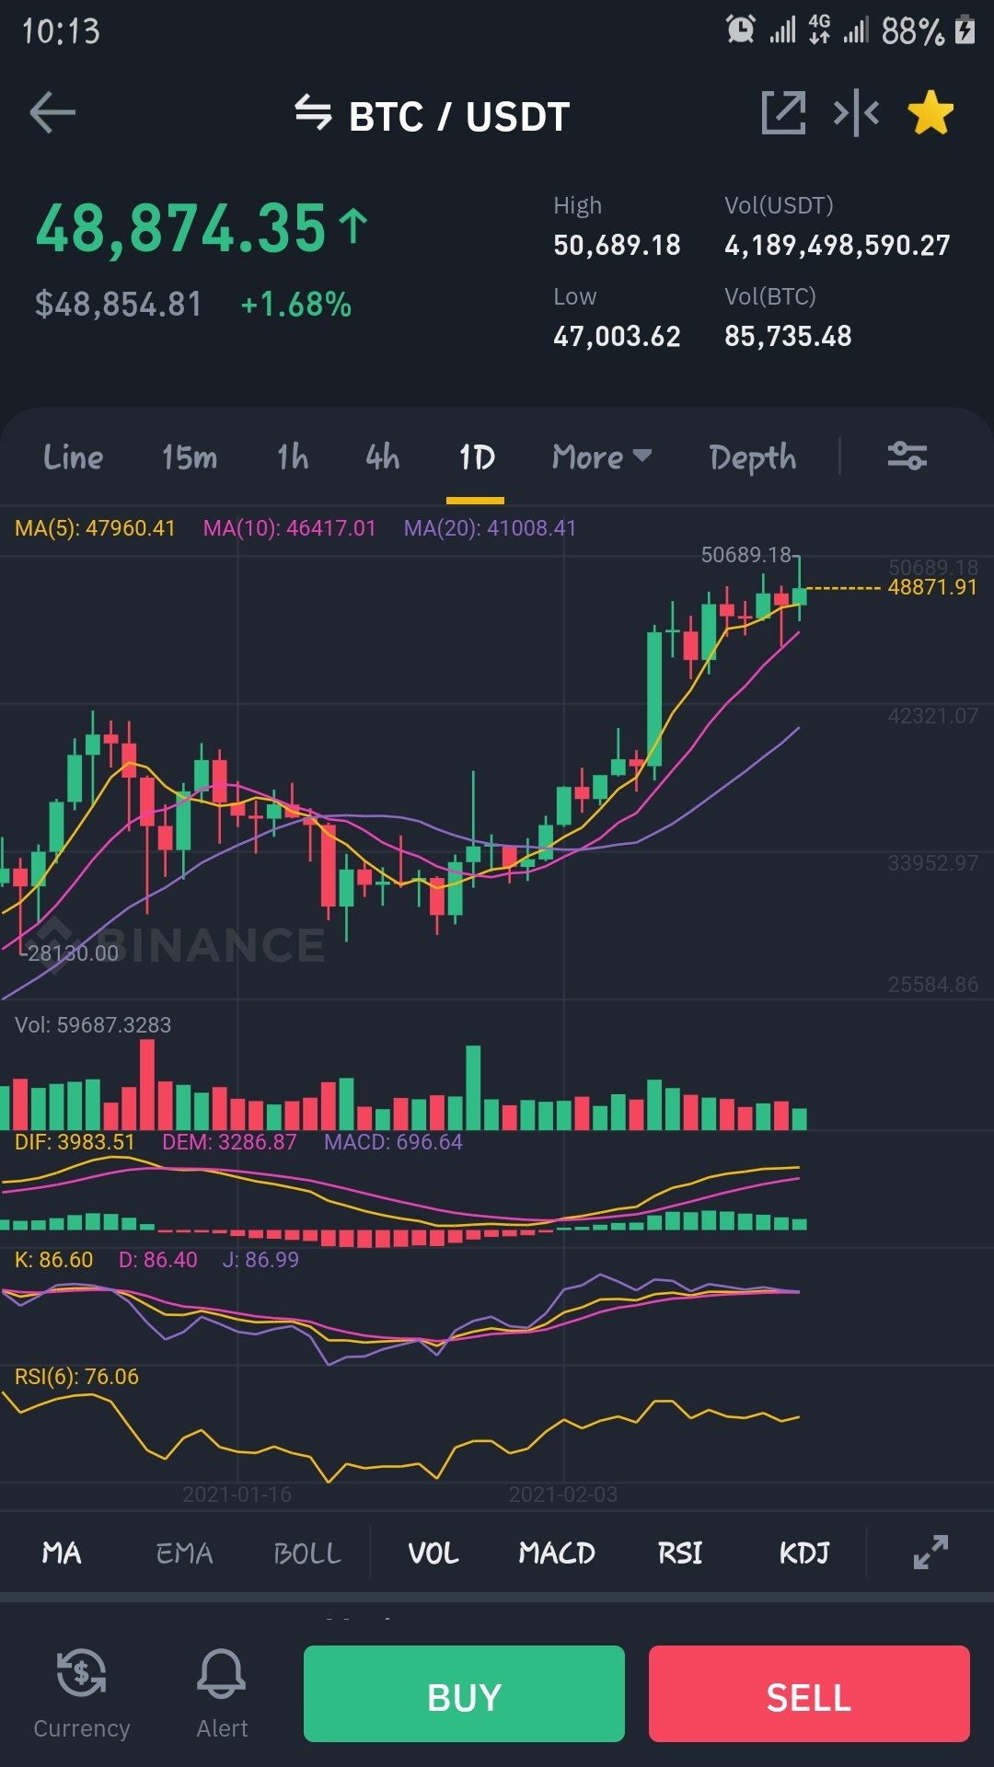Toggle the MA indicator
The height and width of the screenshot is (1767, 994).
(62, 1553)
